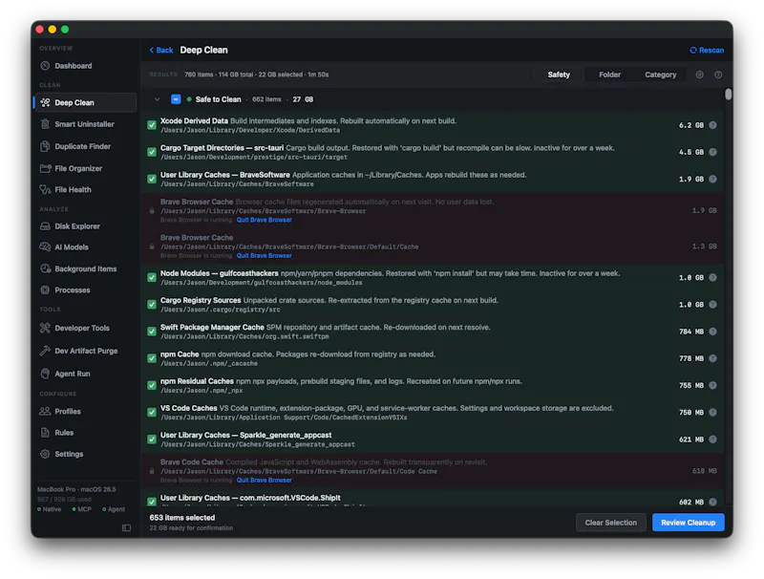764x579 pixels.
Task: Collapse the Safe to Clean group
Action: coord(157,99)
